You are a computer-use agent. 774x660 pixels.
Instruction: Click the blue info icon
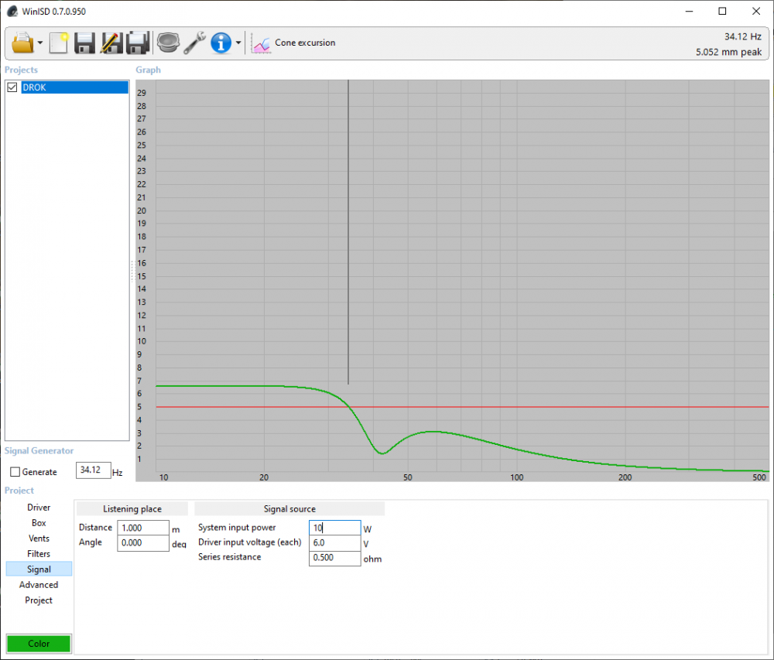tap(221, 43)
